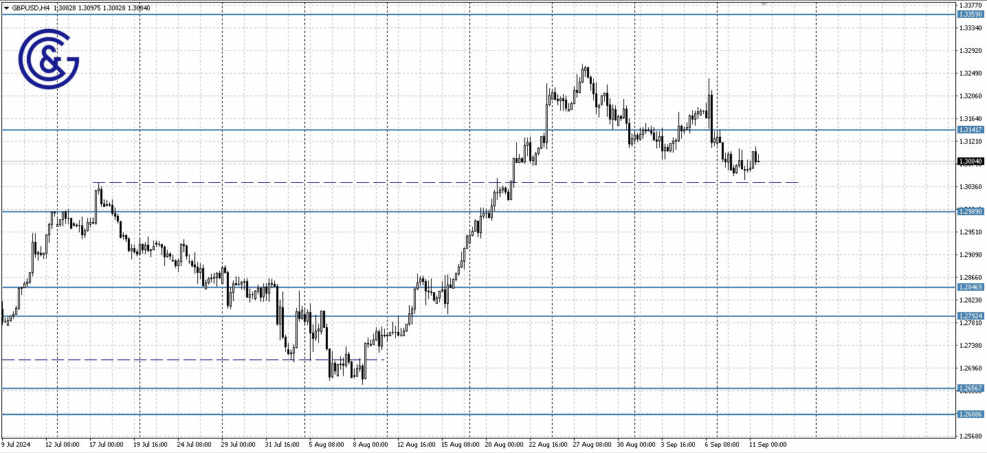Open the chart title context options
Viewport: 987px width, 453px height.
[x=31, y=8]
